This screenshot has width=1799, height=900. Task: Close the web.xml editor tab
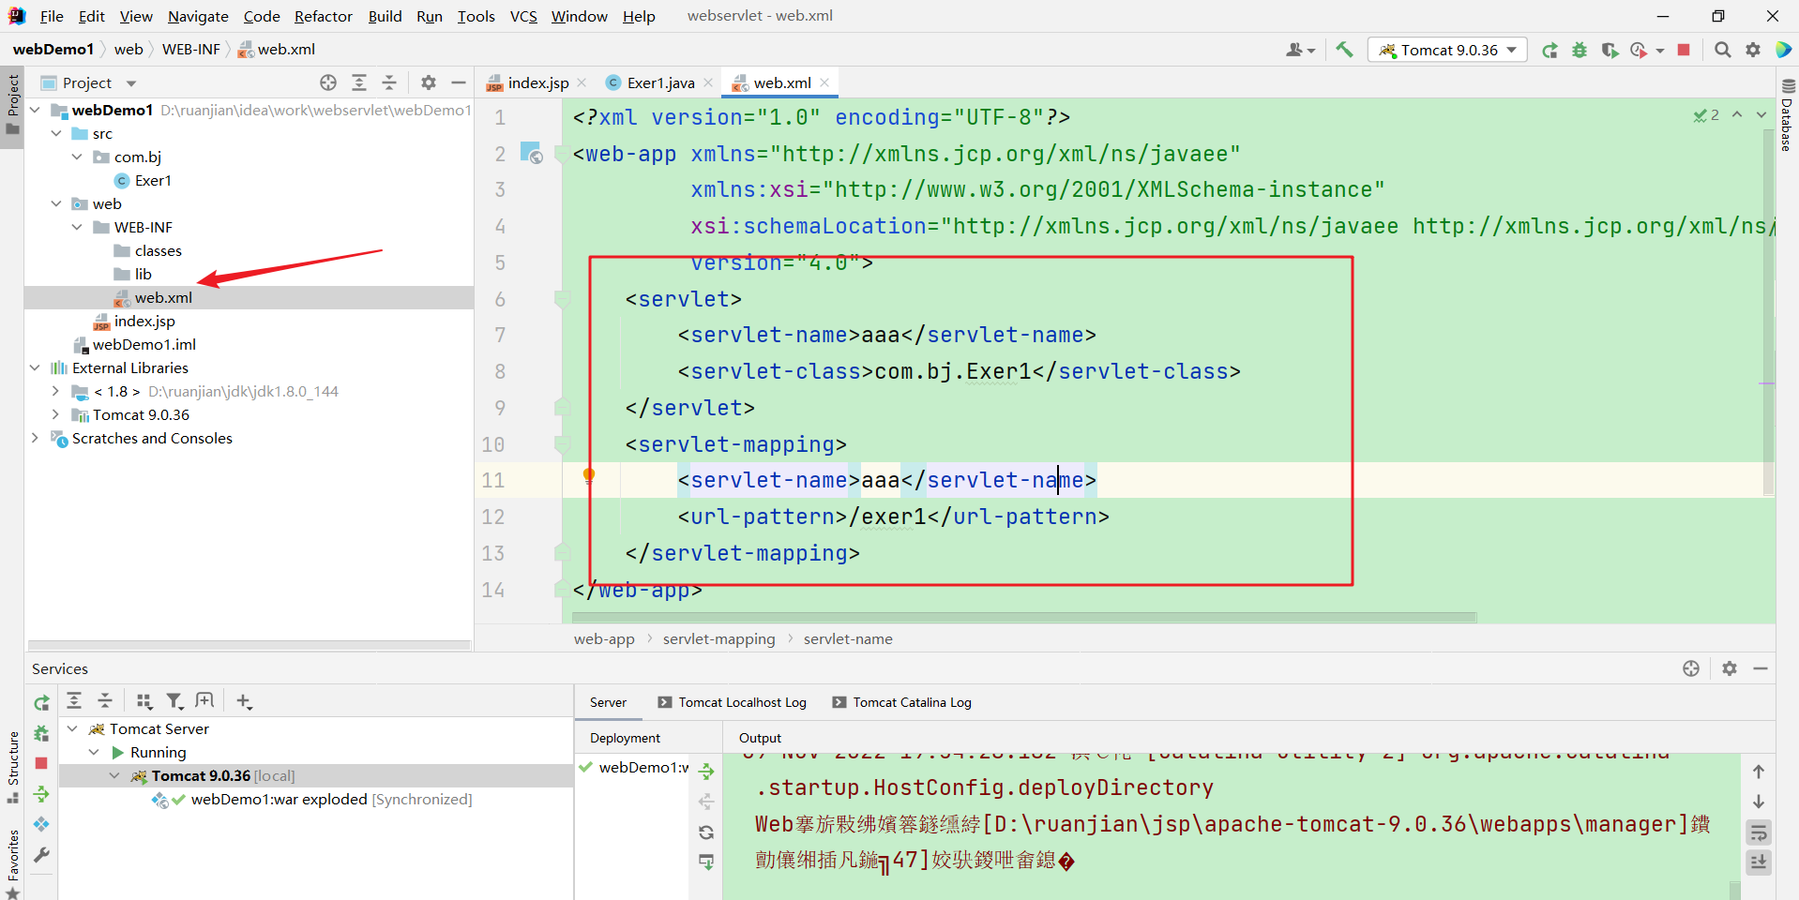point(824,82)
